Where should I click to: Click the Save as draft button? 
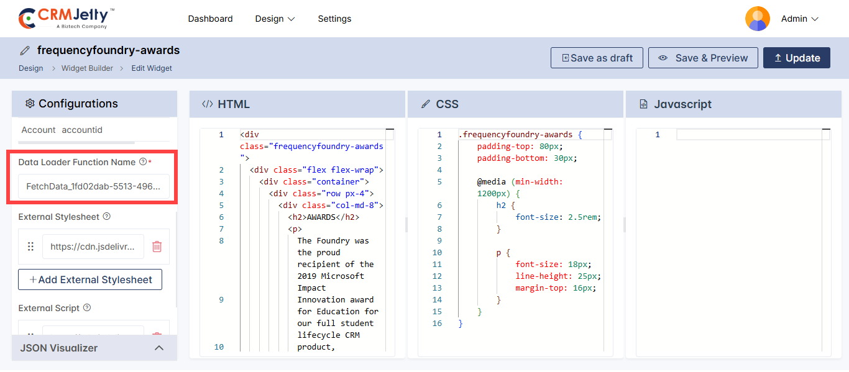click(597, 58)
